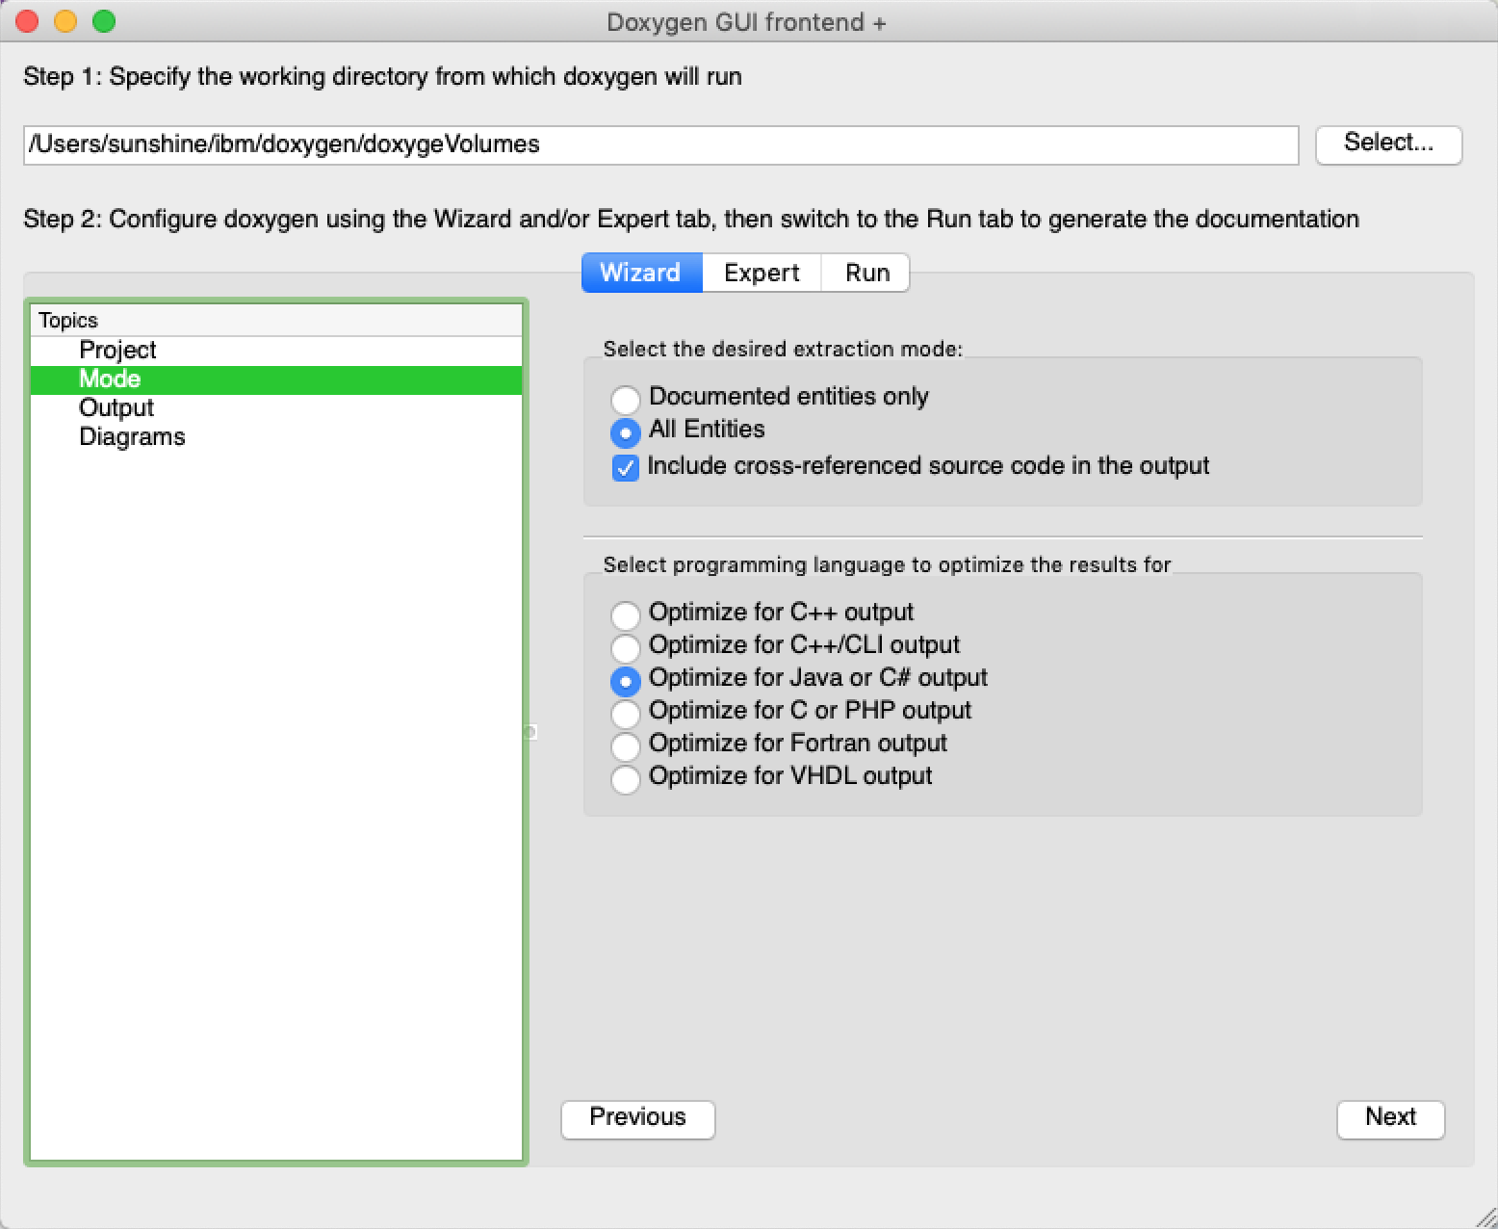Click the 'Step 2: Configure doxygen' instruction text
This screenshot has width=1498, height=1229.
[691, 220]
